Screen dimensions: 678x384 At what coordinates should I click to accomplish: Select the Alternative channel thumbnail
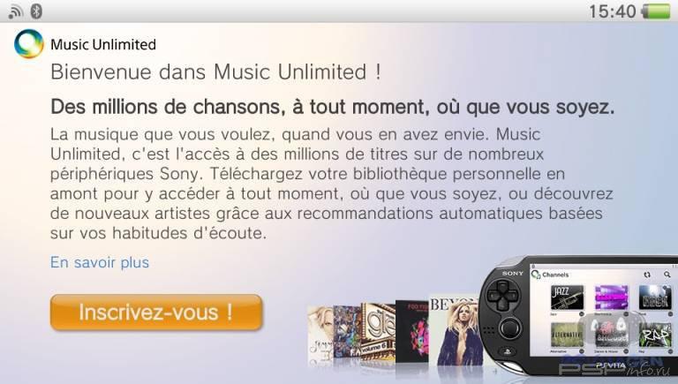(567, 335)
